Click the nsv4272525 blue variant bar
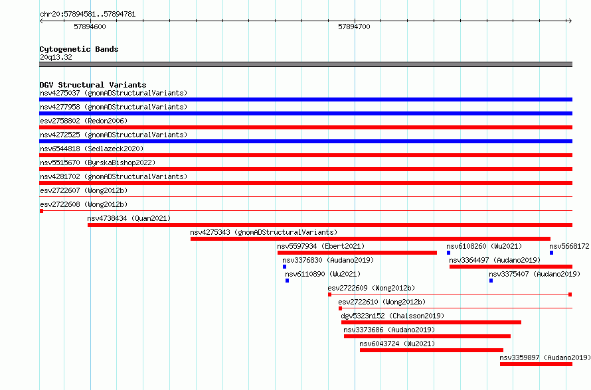The height and width of the screenshot is (390, 591). 305,141
